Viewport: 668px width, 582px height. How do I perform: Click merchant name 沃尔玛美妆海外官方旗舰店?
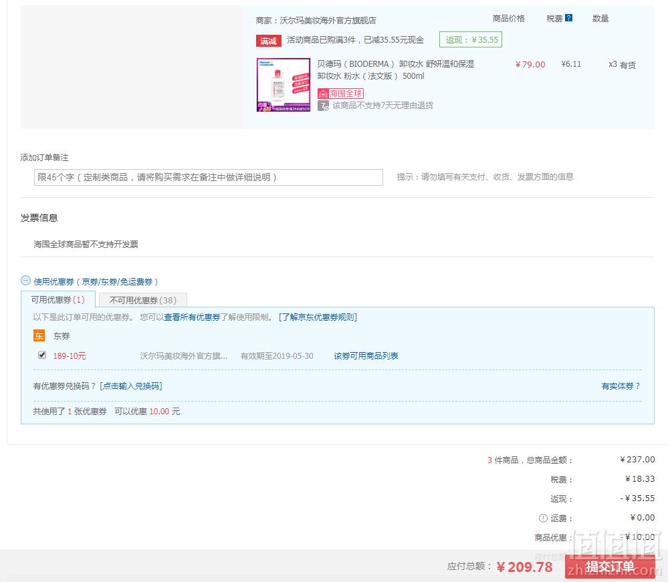(x=328, y=20)
